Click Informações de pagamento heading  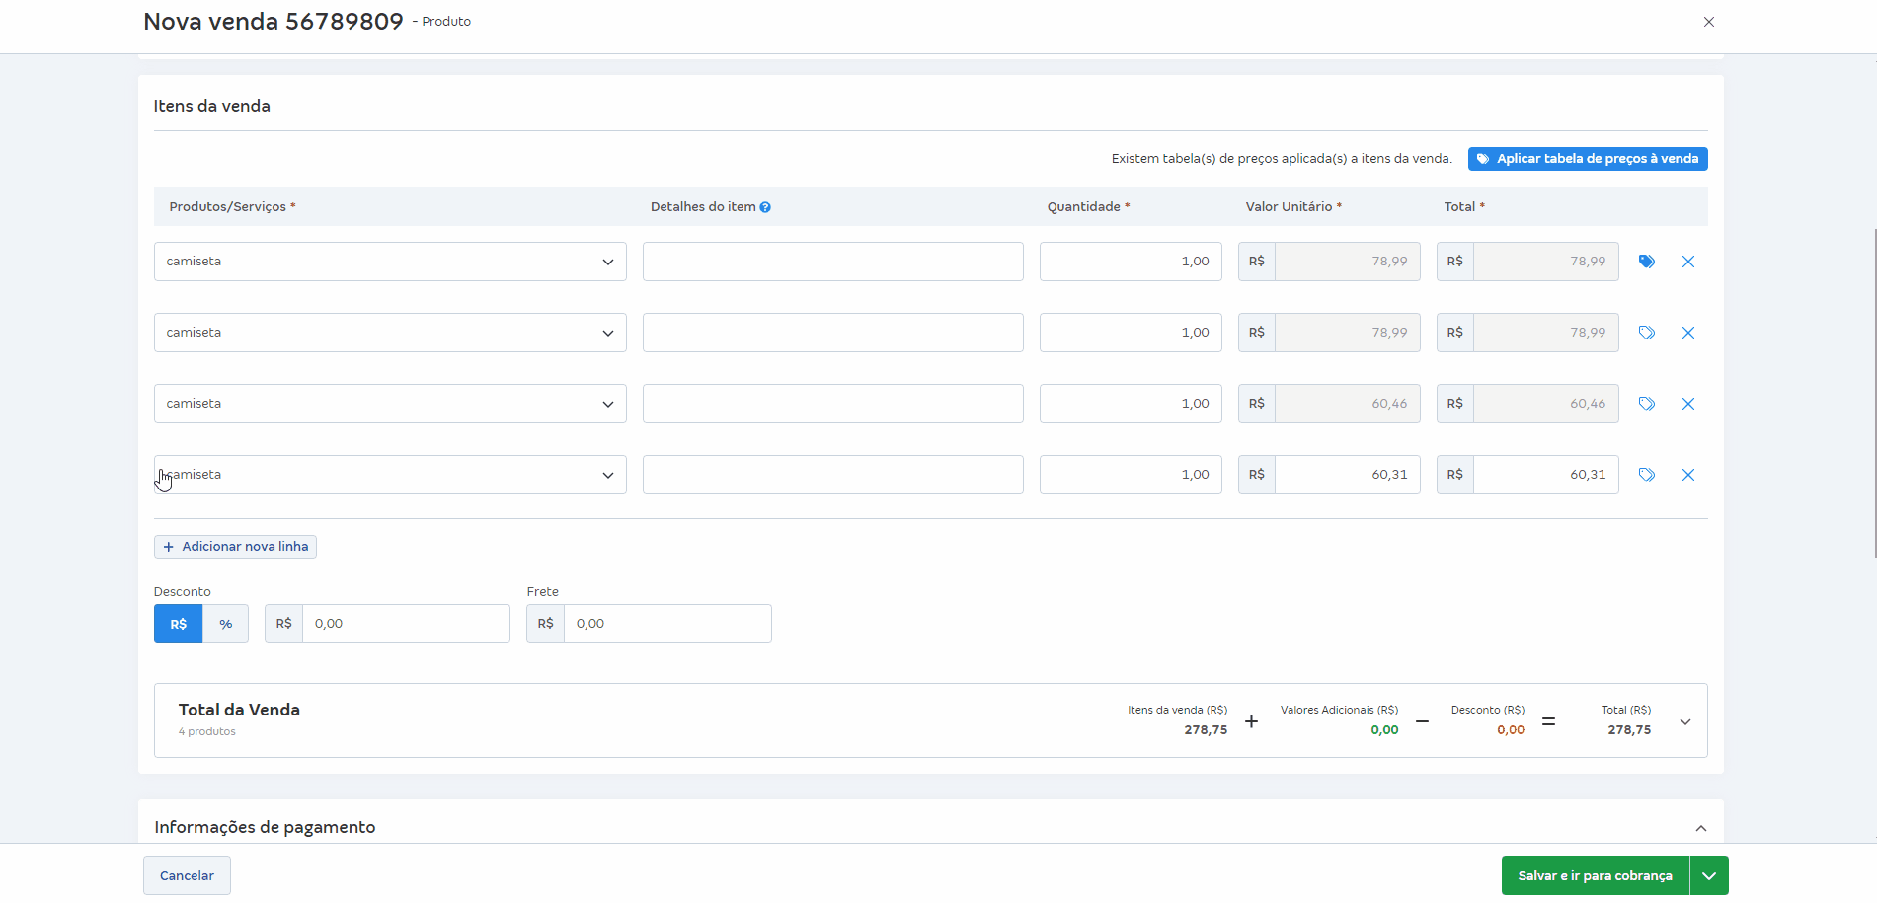tap(265, 827)
